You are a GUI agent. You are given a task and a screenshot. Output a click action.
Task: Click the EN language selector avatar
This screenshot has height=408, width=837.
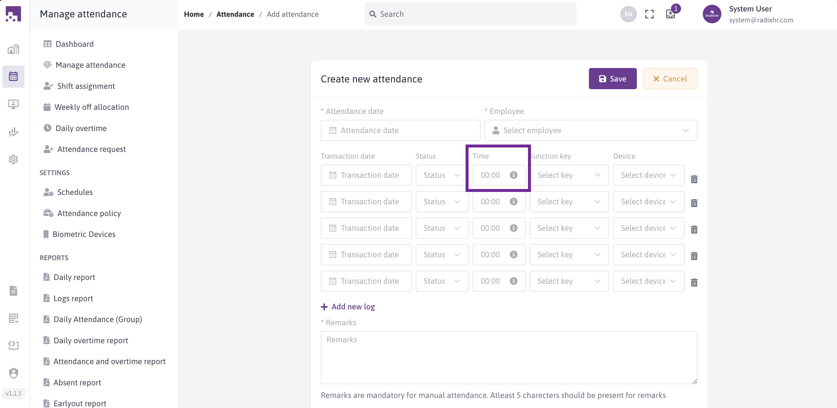tap(628, 14)
